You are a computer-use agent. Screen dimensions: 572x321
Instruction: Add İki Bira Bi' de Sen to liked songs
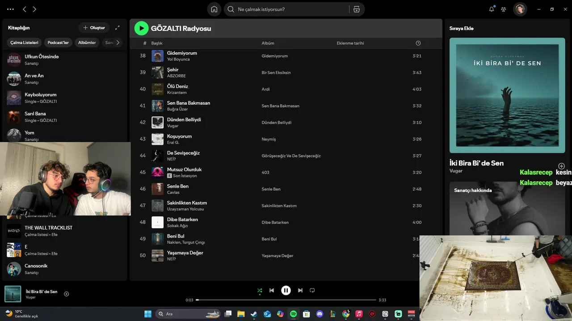point(561,166)
